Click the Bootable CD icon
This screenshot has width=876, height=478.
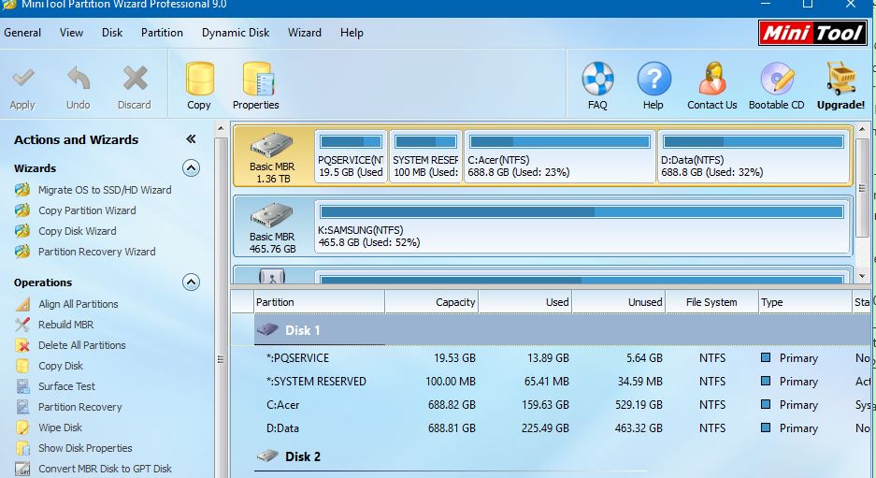[x=777, y=79]
